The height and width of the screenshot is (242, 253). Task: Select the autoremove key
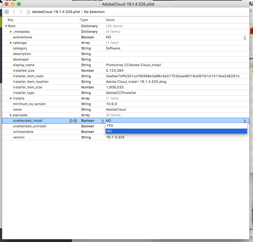click(x=23, y=37)
